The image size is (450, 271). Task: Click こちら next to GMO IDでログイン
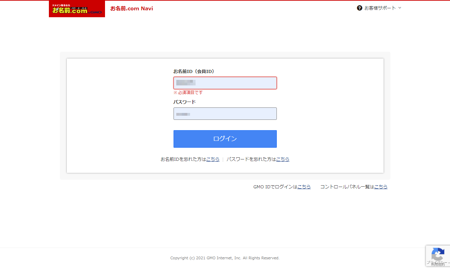point(304,187)
